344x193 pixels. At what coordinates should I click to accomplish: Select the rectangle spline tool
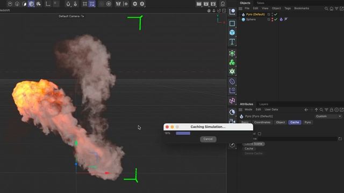[x=232, y=24]
